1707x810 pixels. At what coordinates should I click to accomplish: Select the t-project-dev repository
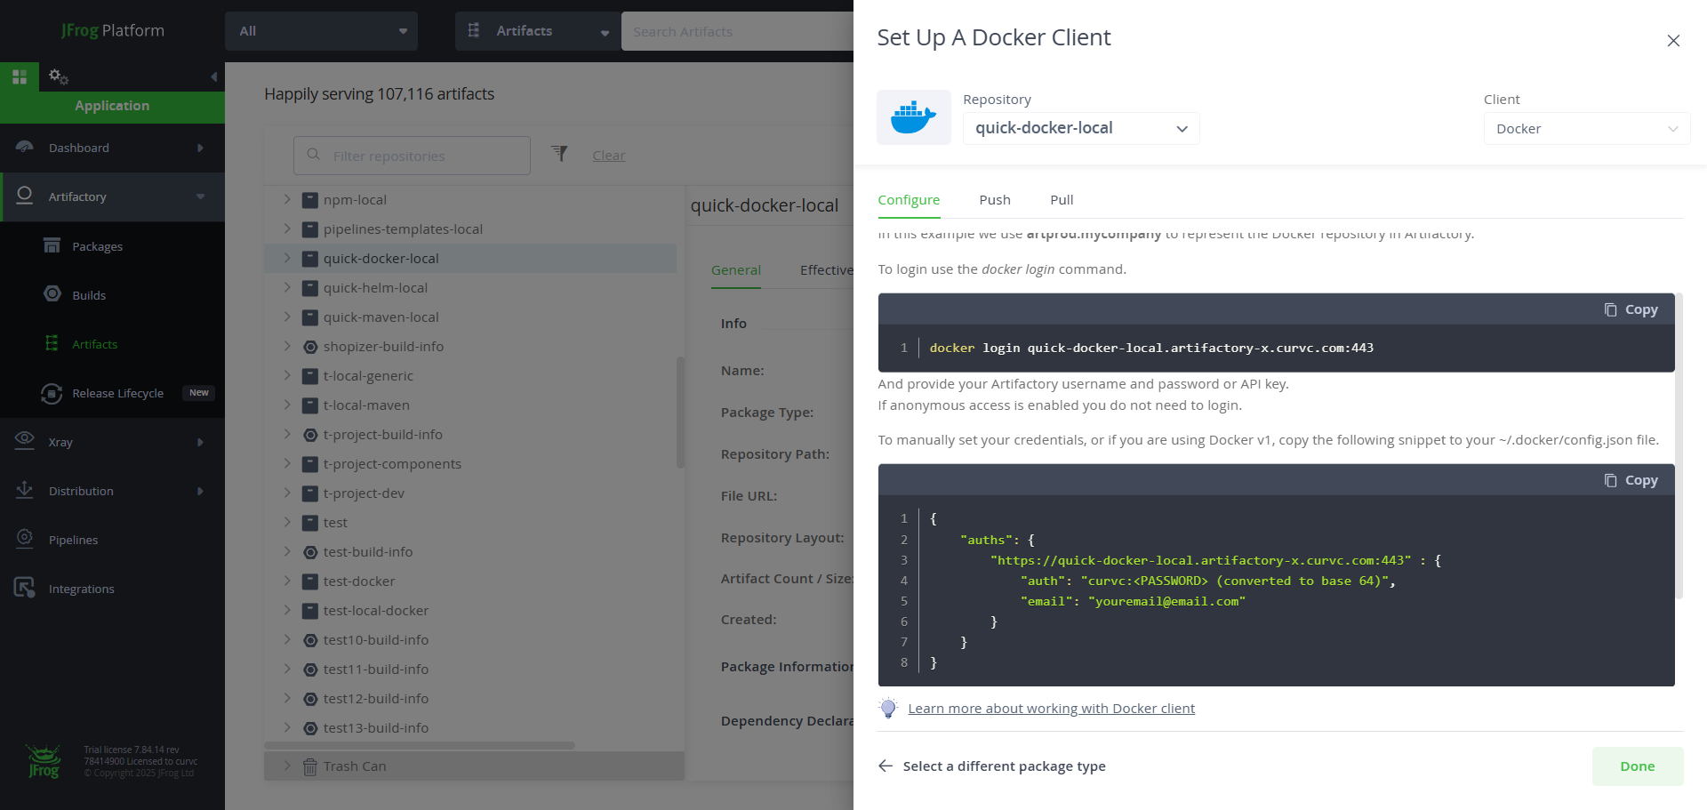tap(364, 493)
